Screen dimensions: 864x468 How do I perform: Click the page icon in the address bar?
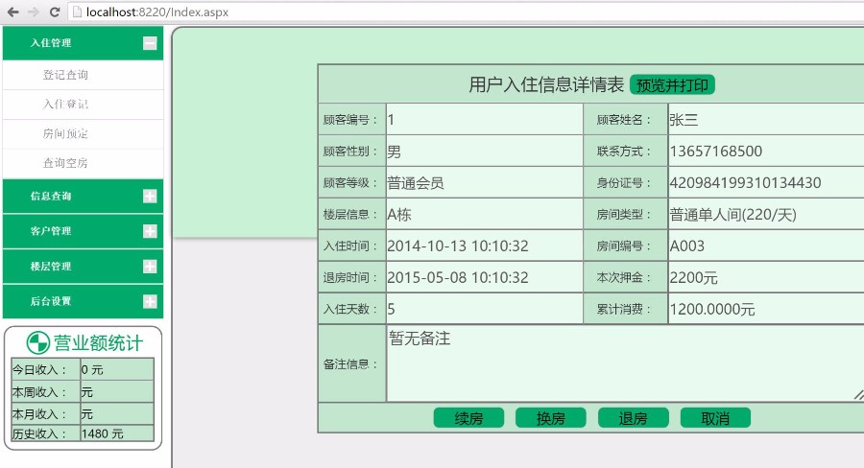click(77, 12)
